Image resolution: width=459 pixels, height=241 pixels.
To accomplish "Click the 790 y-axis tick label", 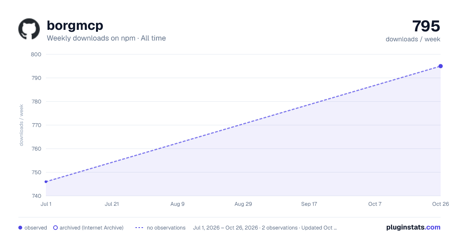I will coord(36,78).
